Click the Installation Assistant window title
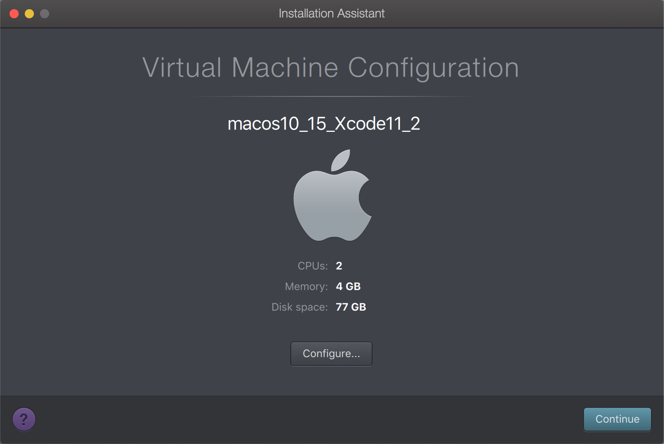Viewport: 664px width, 444px height. [331, 14]
